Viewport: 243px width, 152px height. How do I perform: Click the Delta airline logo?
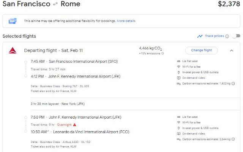pos(13,51)
